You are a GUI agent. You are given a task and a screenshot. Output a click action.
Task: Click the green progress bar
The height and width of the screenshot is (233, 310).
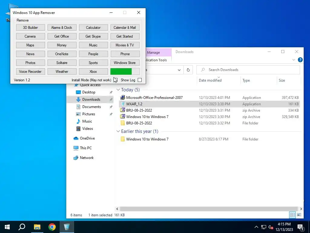[125, 72]
